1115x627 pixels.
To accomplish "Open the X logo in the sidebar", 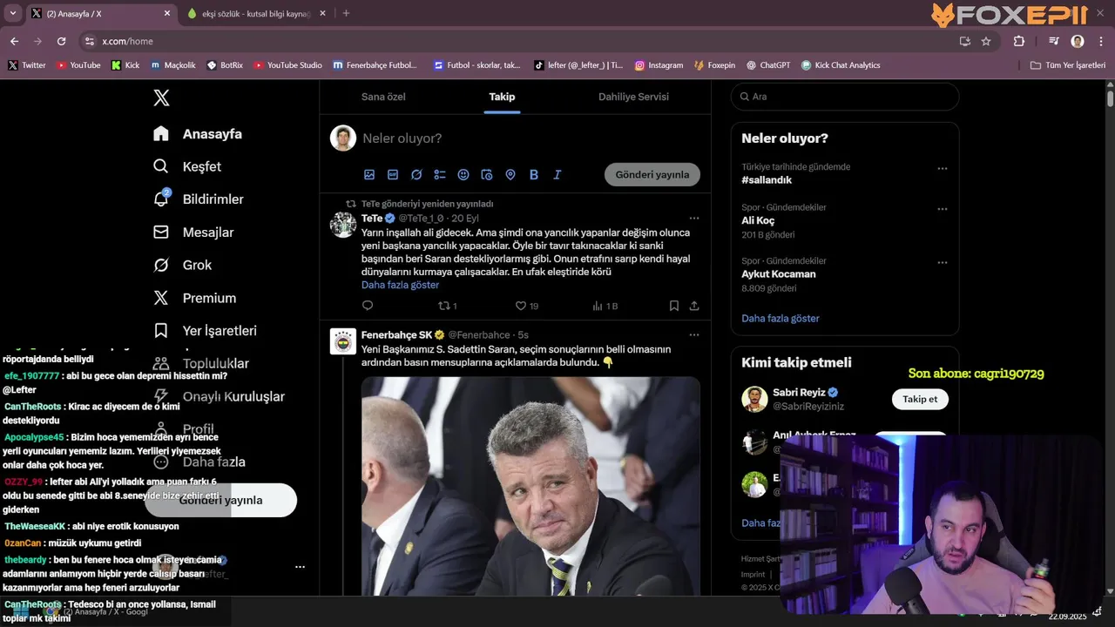I will click(x=161, y=98).
